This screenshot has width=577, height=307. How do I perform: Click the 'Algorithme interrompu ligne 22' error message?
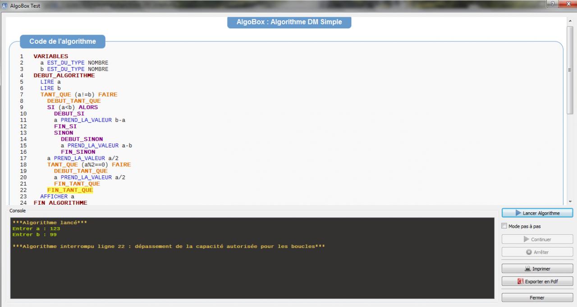[169, 247]
